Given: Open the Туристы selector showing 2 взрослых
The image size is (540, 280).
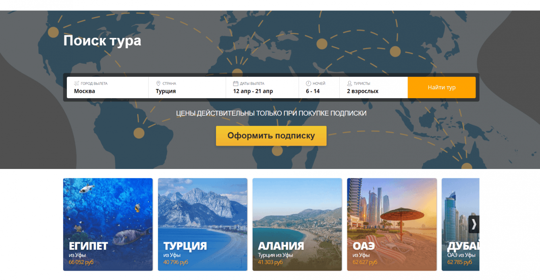Looking at the screenshot, I should [x=374, y=87].
